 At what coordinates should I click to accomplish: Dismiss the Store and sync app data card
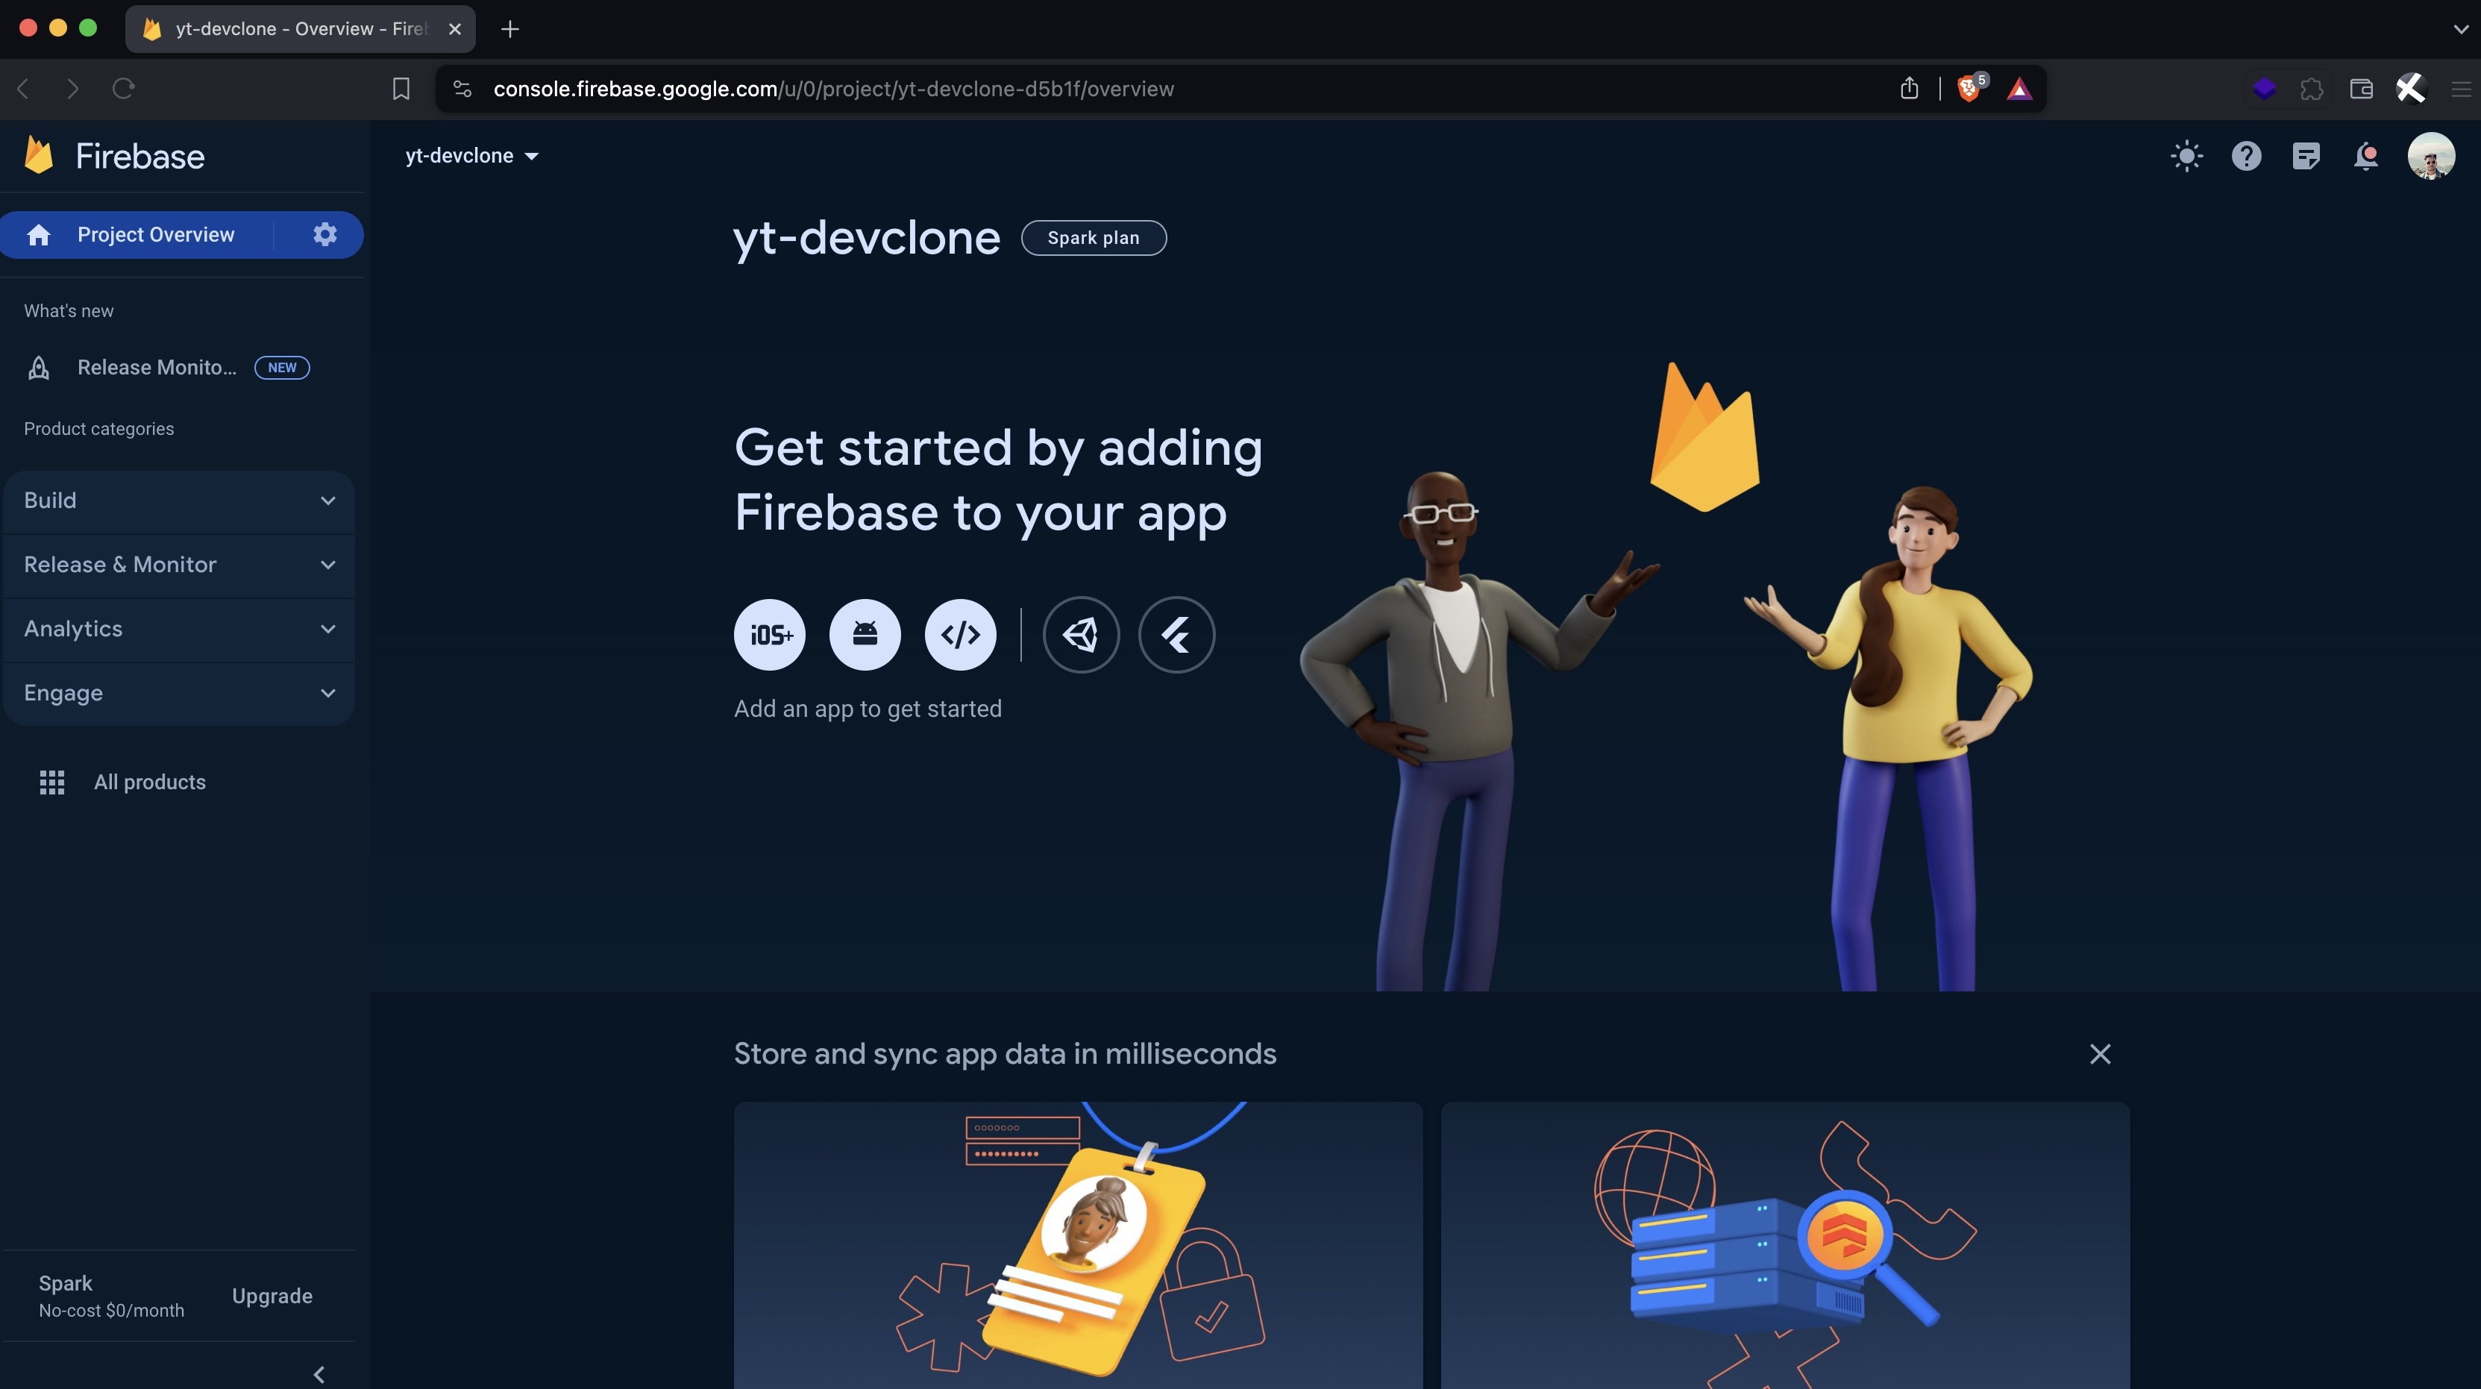coord(2101,1054)
